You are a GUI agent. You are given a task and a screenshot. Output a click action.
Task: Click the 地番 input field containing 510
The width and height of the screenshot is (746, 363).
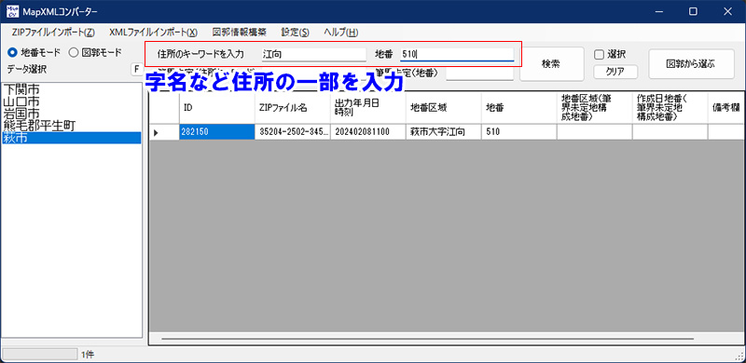pyautogui.click(x=457, y=54)
